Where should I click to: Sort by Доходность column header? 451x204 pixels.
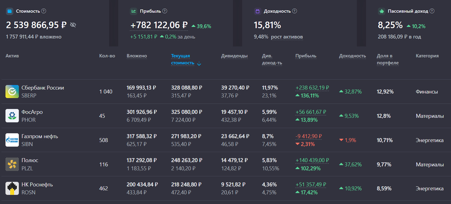(352, 56)
